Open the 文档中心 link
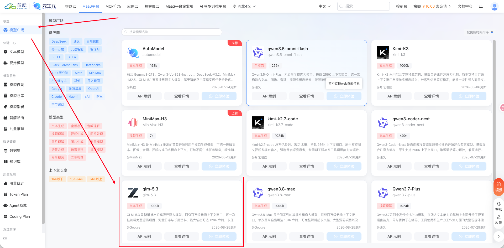This screenshot has height=248, width=504. pos(465,6)
